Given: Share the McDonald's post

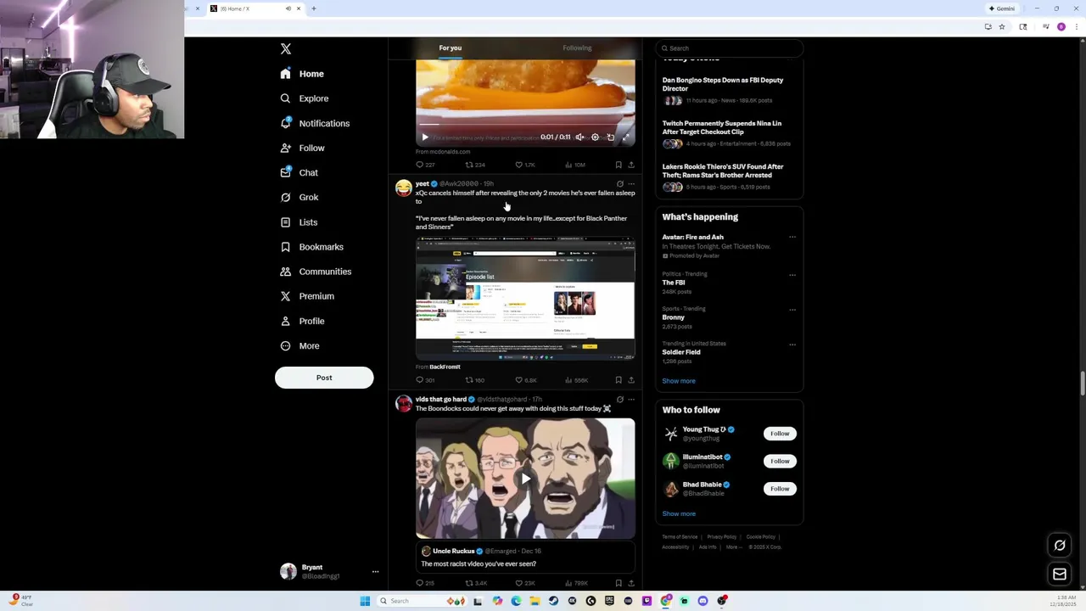Looking at the screenshot, I should tap(631, 165).
